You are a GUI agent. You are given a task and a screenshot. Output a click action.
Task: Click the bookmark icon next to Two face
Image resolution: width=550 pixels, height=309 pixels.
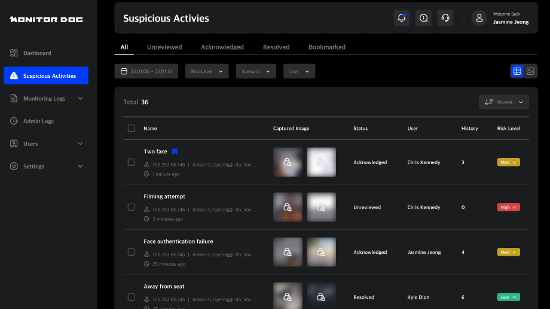tap(175, 152)
